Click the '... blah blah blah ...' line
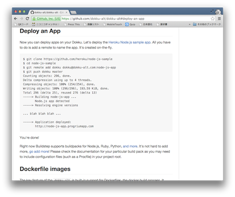This screenshot has width=235, height=197. [x=42, y=114]
